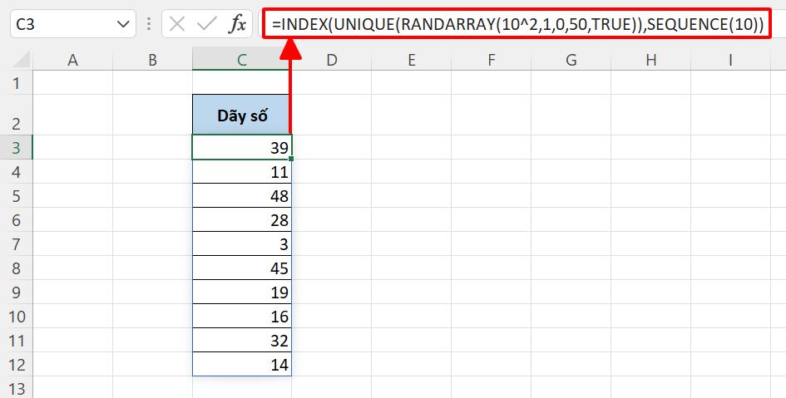Viewport: 786px width, 398px height.
Task: Click the formula bar with INDEX formula
Action: [517, 23]
